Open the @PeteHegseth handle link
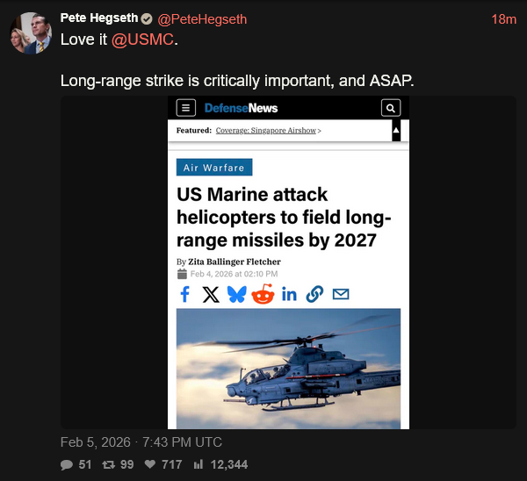This screenshot has height=481, width=527. [x=202, y=19]
